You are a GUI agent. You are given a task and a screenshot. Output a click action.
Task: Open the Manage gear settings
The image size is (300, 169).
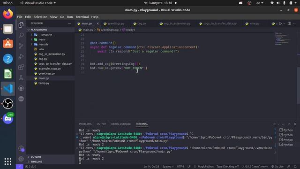point(21,159)
